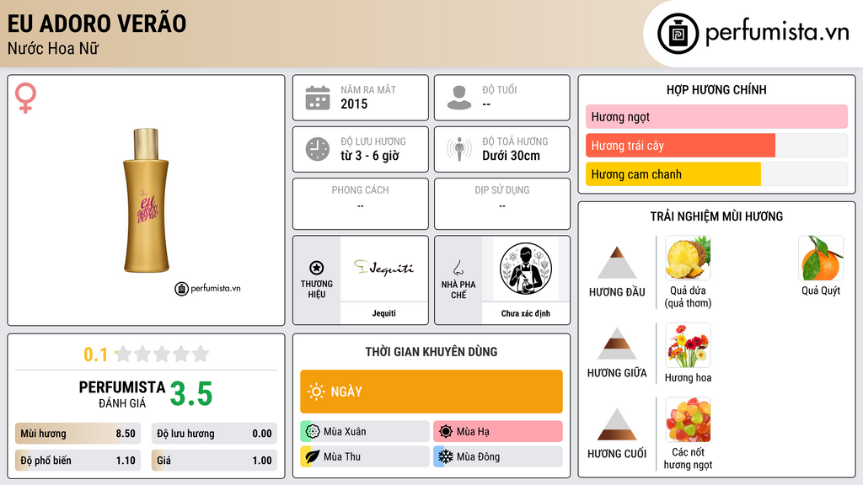Click the gold perfume bottle image

point(146,200)
